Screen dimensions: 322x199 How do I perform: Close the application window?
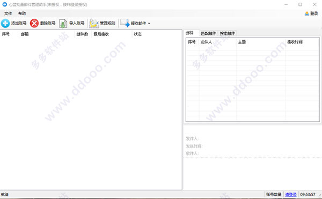pos(314,4)
